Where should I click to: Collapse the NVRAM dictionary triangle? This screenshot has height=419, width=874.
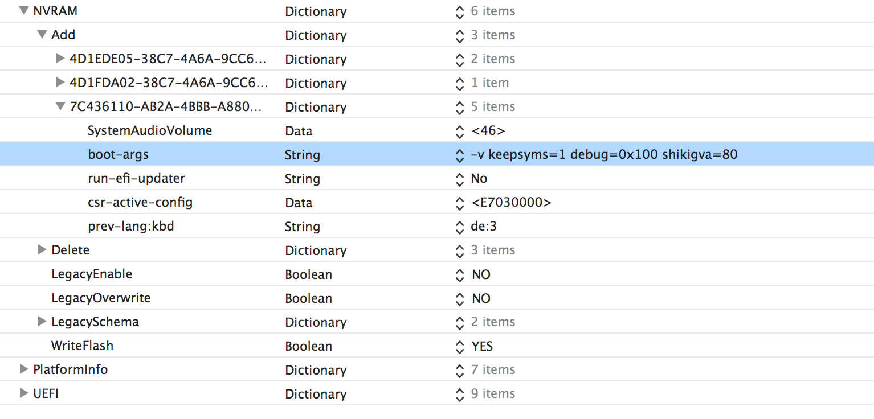pyautogui.click(x=23, y=11)
